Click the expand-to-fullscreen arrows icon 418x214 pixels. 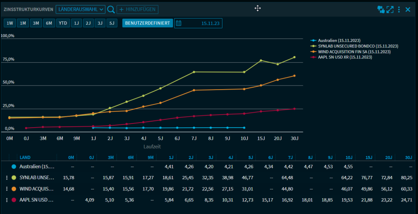click(390, 9)
